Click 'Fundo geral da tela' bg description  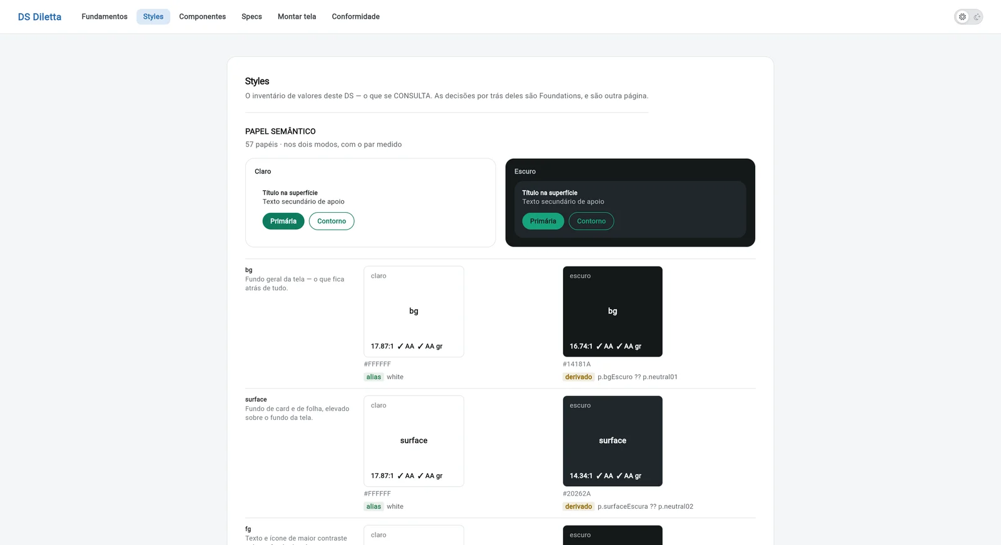295,284
